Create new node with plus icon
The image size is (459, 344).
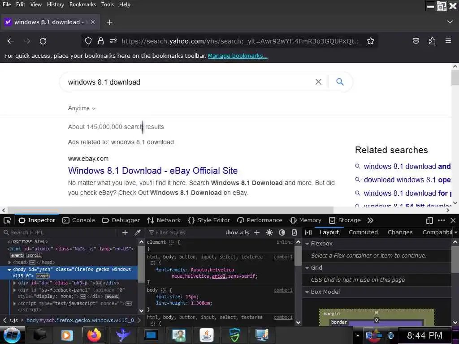click(125, 232)
